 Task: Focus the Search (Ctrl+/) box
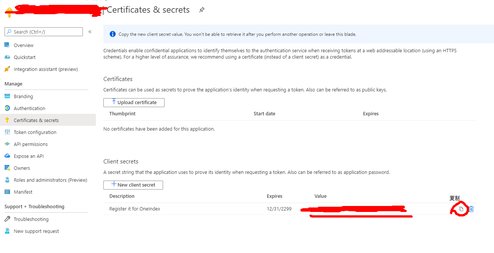[x=47, y=32]
